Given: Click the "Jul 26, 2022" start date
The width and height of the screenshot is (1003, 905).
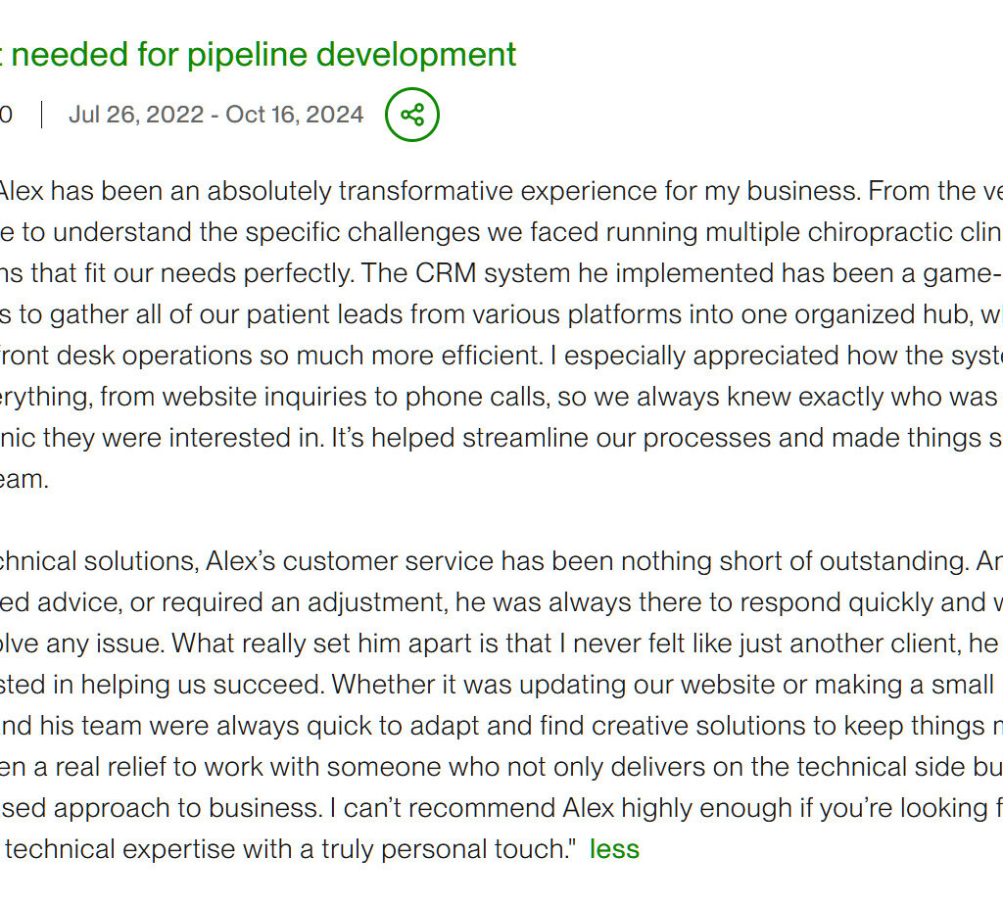Looking at the screenshot, I should pyautogui.click(x=136, y=115).
